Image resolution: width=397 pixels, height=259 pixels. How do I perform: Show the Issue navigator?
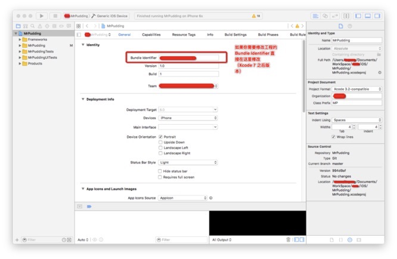tap(40, 26)
